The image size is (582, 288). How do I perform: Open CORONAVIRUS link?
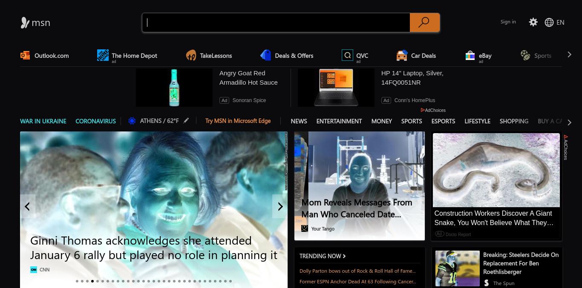(95, 121)
